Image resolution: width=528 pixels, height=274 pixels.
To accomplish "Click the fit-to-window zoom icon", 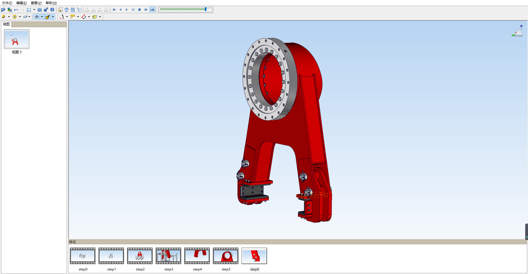I will click(40, 10).
